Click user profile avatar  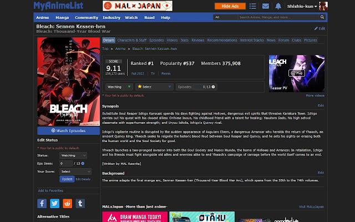tap(323, 6)
